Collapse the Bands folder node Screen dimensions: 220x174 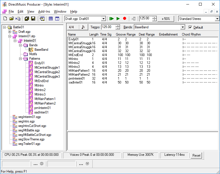click(21, 45)
